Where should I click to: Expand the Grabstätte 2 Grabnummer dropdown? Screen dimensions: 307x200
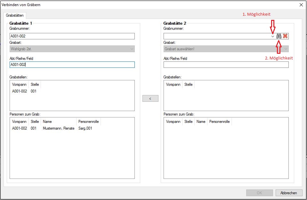273,36
